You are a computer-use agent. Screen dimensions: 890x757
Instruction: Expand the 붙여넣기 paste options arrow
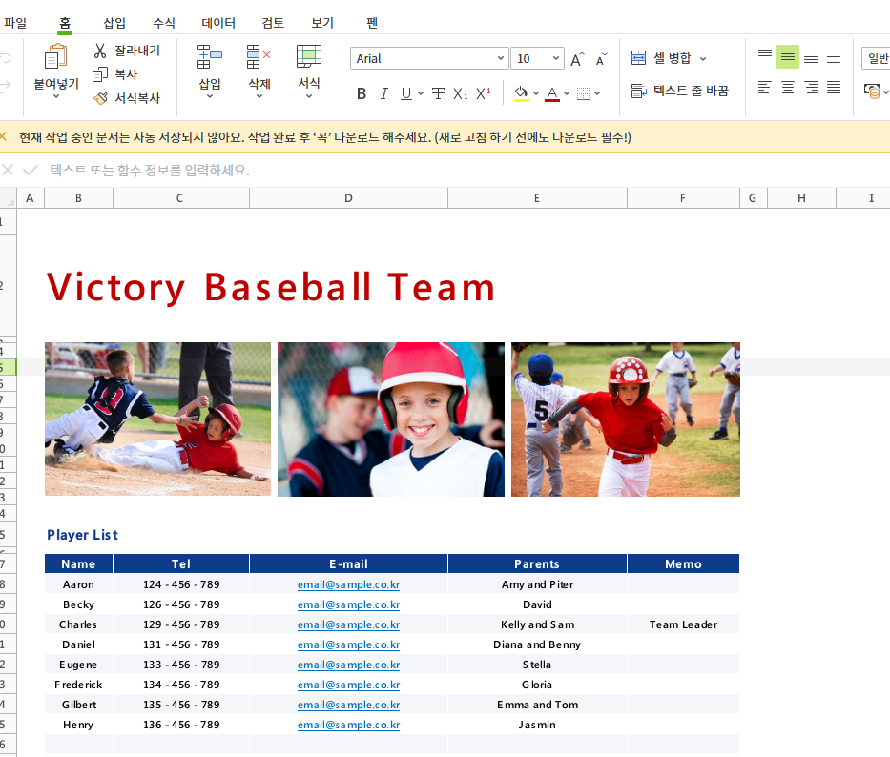tap(55, 97)
